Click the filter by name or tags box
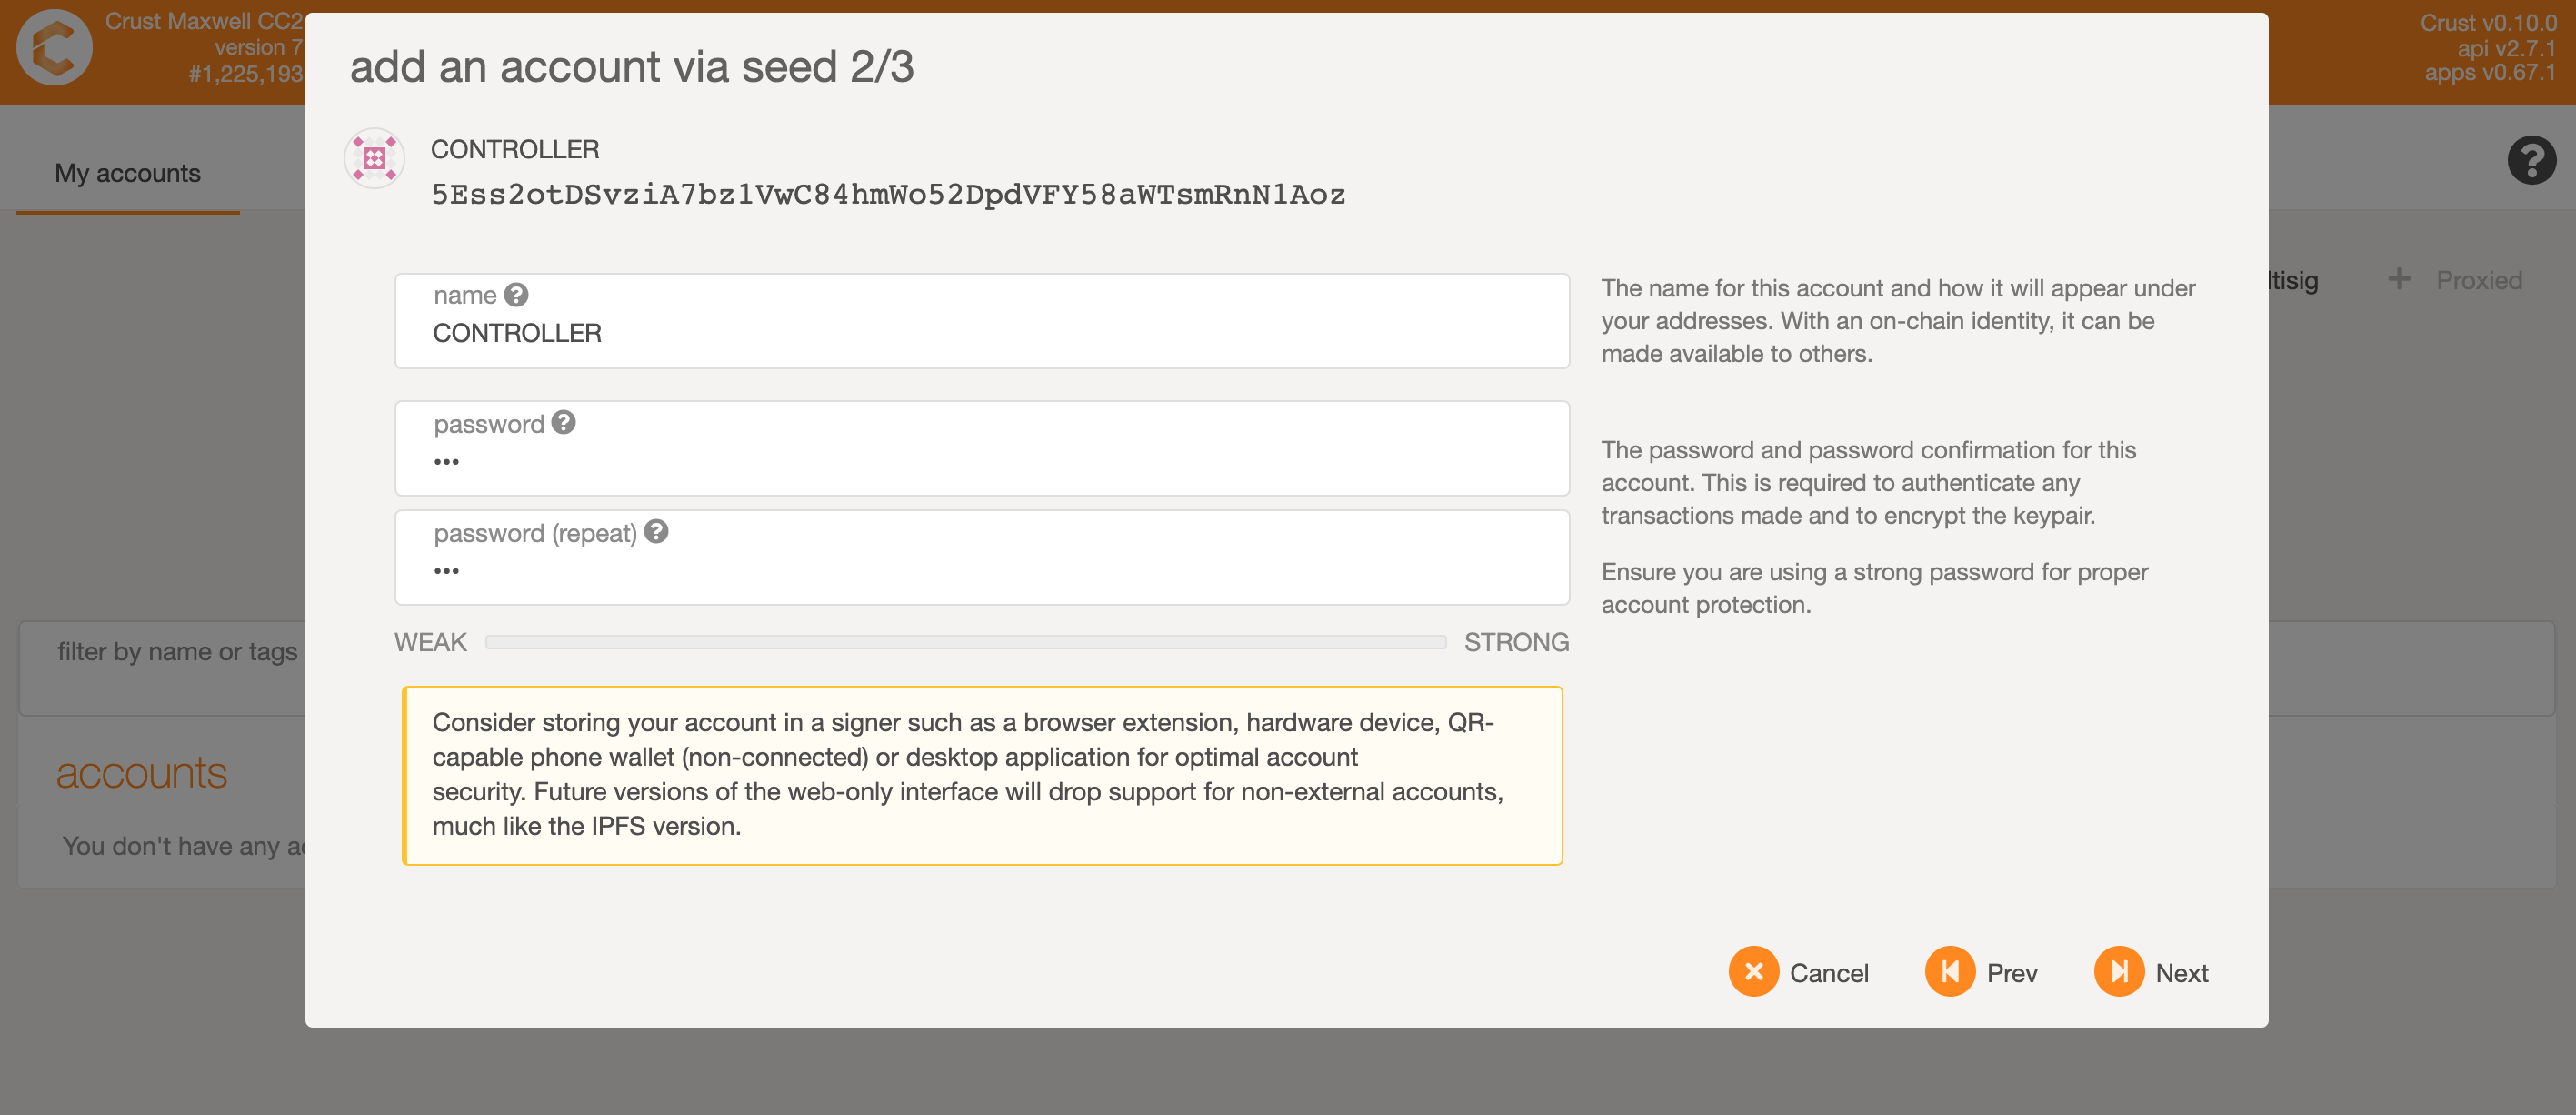The height and width of the screenshot is (1115, 2576). click(x=177, y=653)
